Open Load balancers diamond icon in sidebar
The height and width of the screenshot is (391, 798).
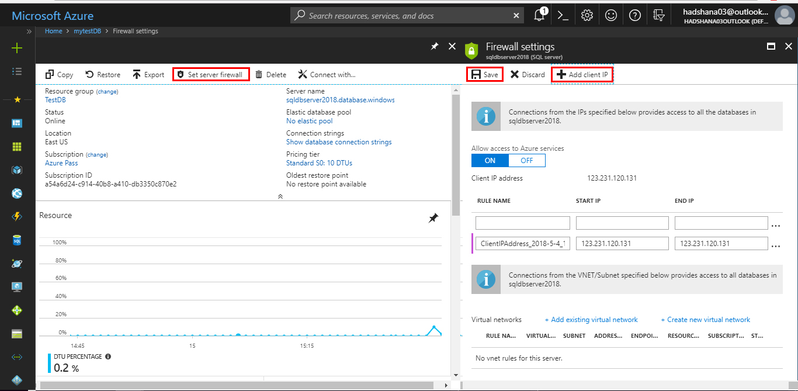click(17, 310)
